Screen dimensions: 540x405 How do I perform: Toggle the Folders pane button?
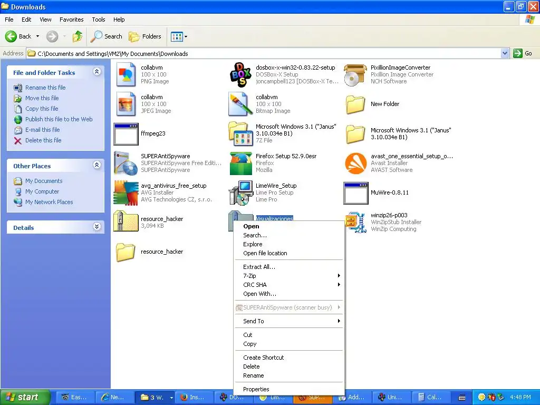pyautogui.click(x=144, y=36)
